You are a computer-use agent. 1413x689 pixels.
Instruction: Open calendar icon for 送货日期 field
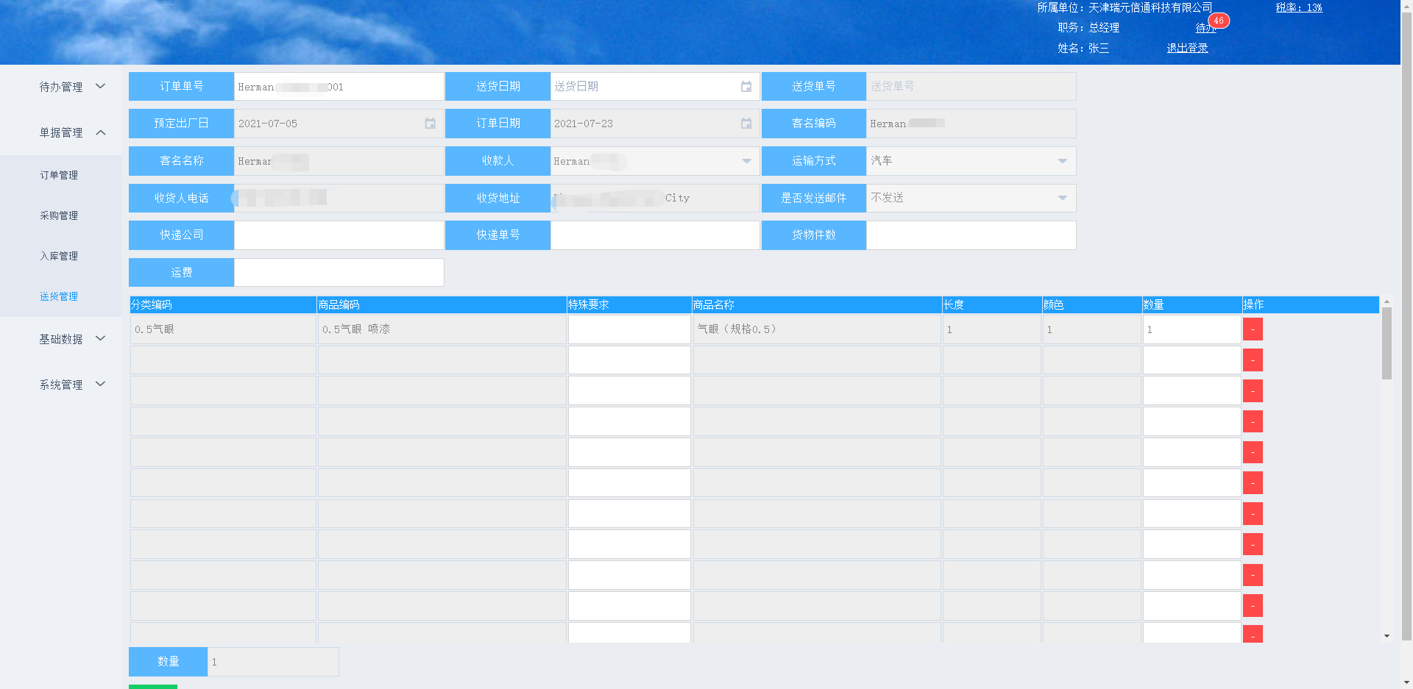[746, 87]
